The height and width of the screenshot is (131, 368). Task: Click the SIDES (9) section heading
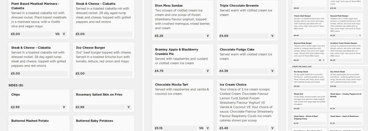click(x=16, y=85)
